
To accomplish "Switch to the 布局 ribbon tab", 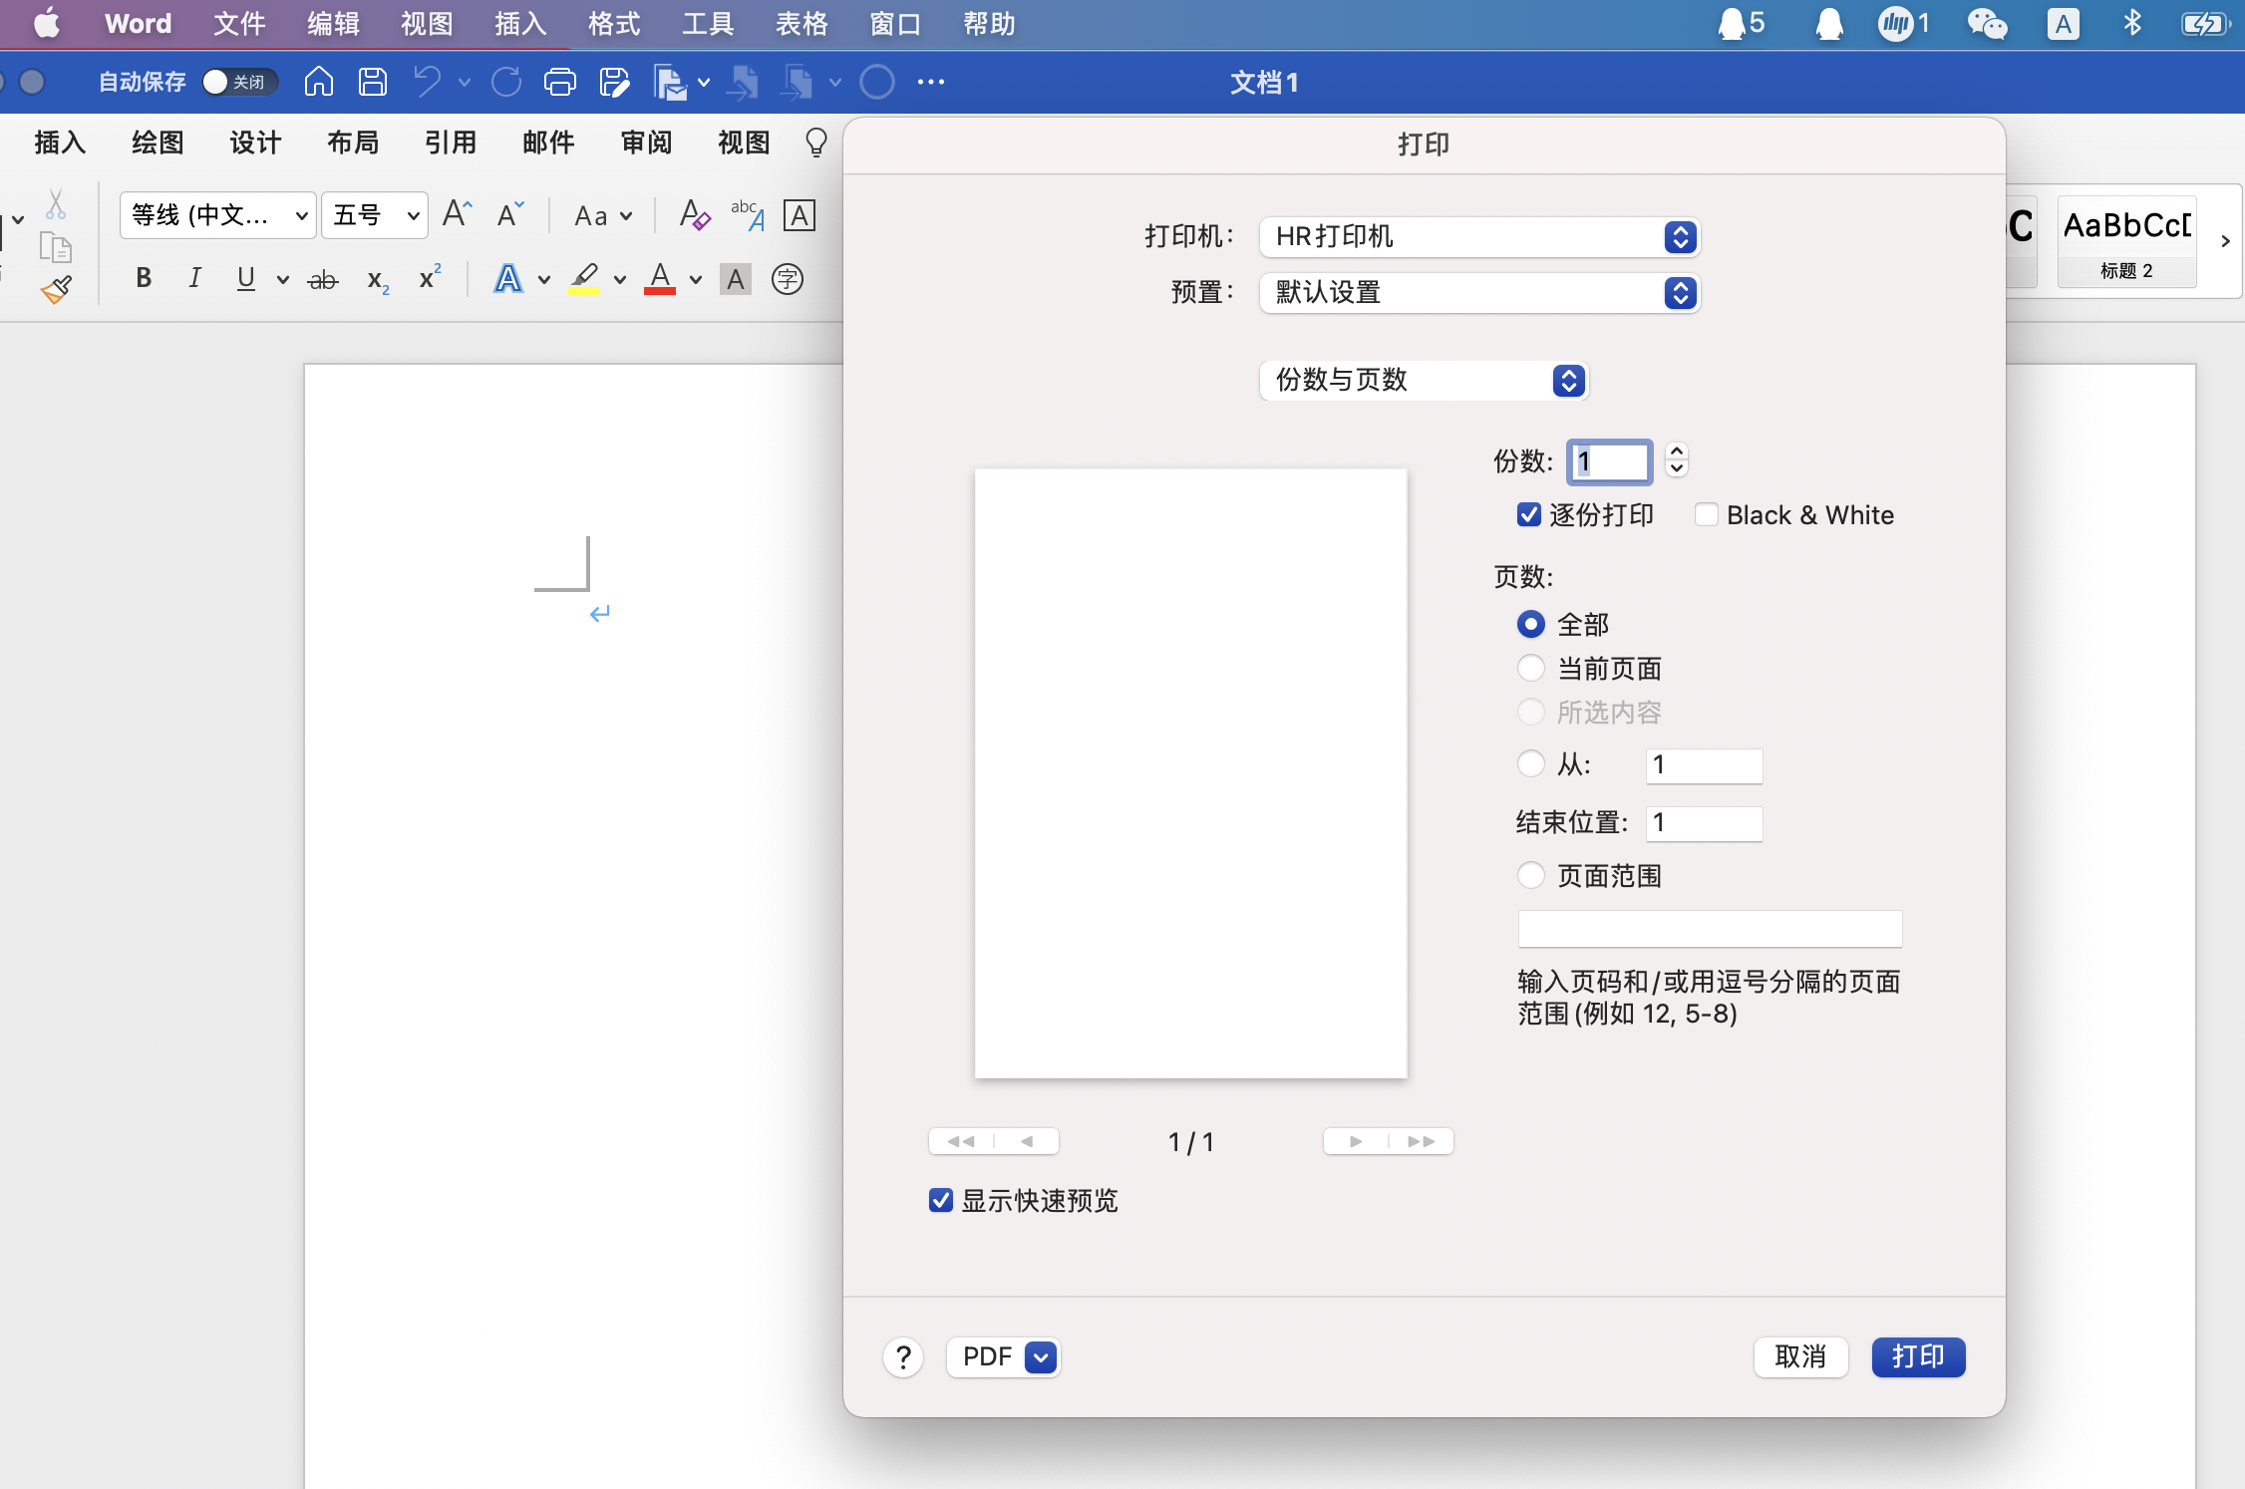I will (353, 143).
